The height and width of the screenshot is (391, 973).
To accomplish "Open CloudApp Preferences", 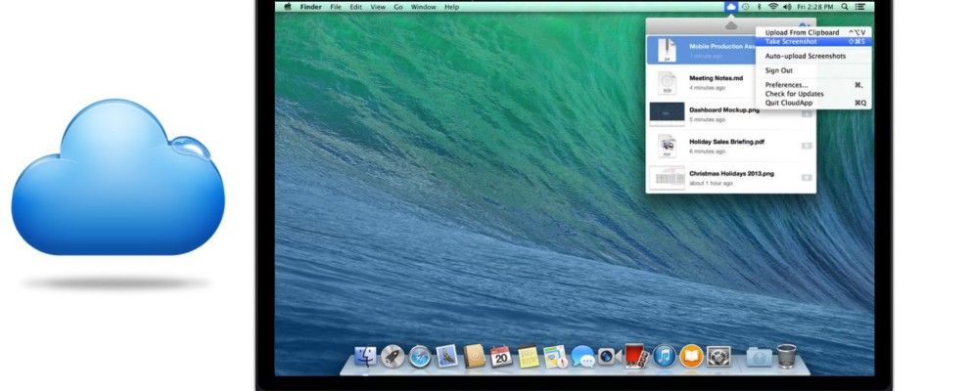I will (787, 85).
